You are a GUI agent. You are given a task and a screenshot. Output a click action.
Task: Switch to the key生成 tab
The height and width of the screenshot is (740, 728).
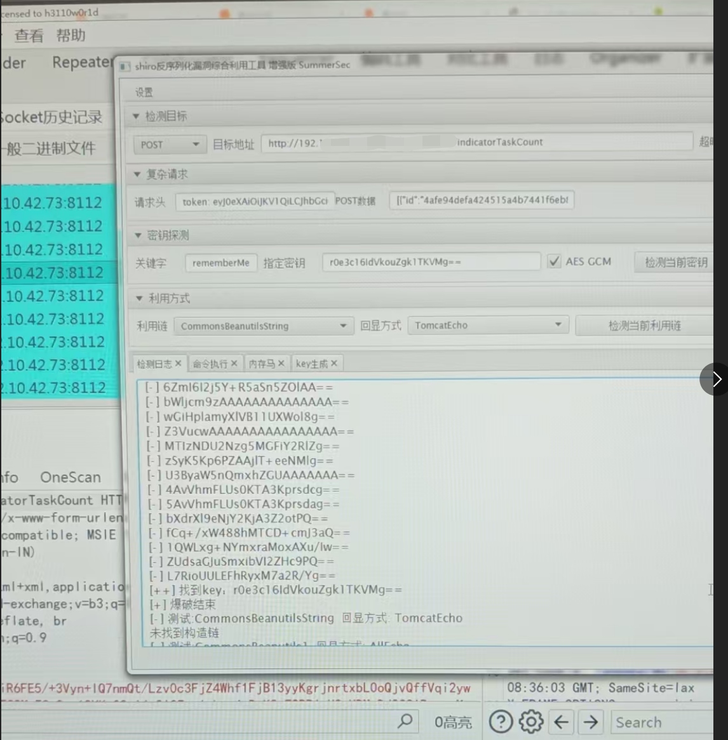(x=311, y=364)
